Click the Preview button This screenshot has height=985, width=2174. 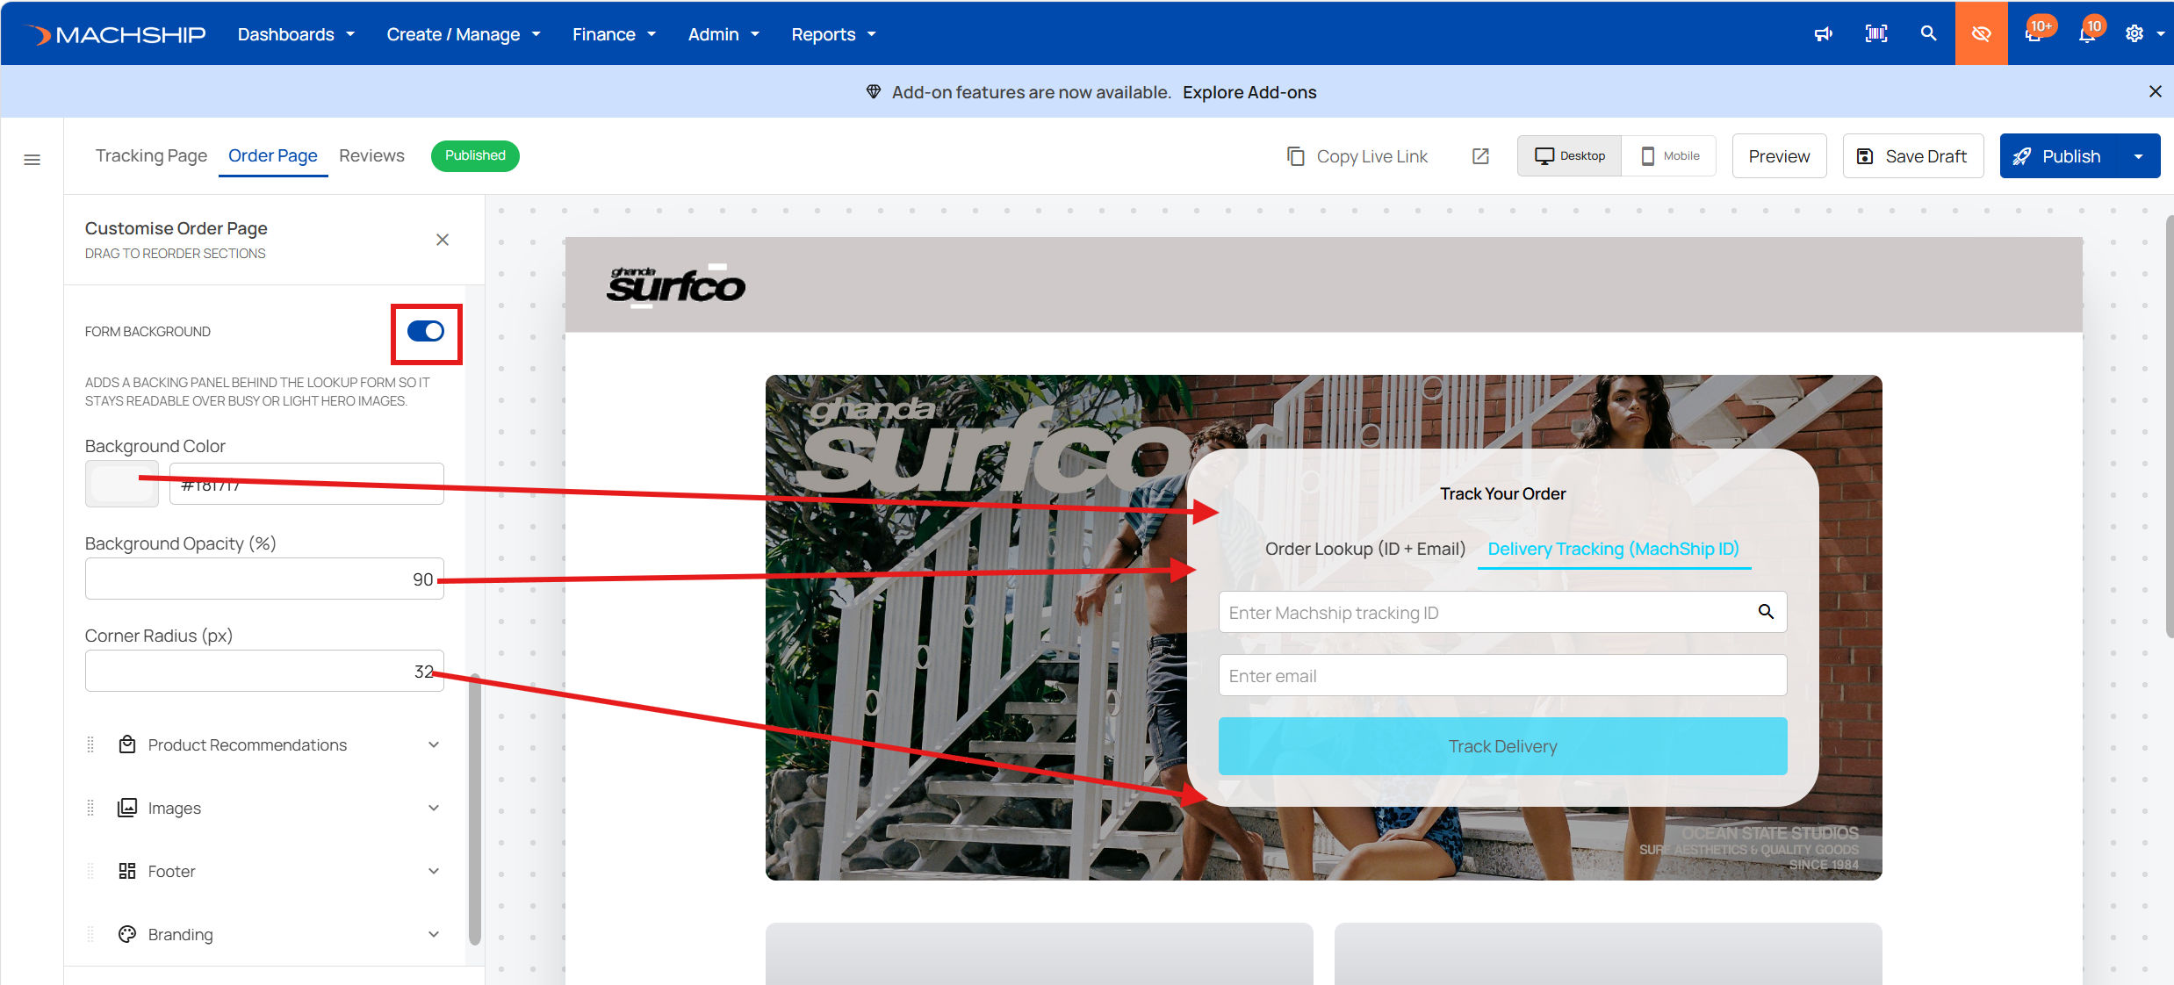click(1779, 156)
